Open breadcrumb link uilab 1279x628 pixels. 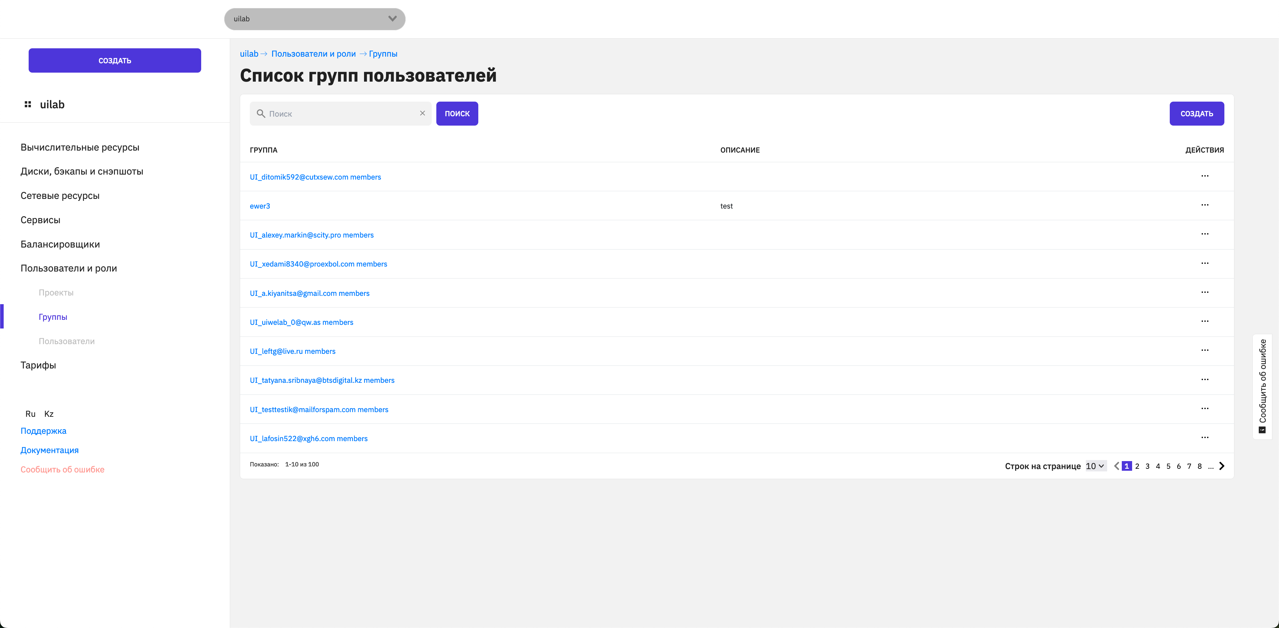249,54
